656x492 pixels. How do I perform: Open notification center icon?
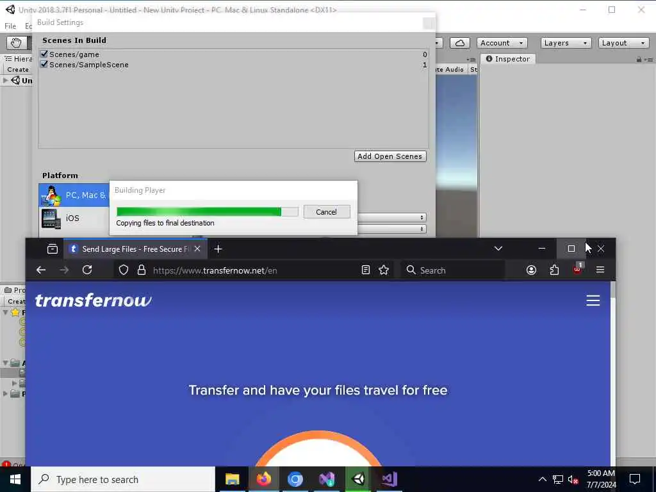pyautogui.click(x=635, y=479)
